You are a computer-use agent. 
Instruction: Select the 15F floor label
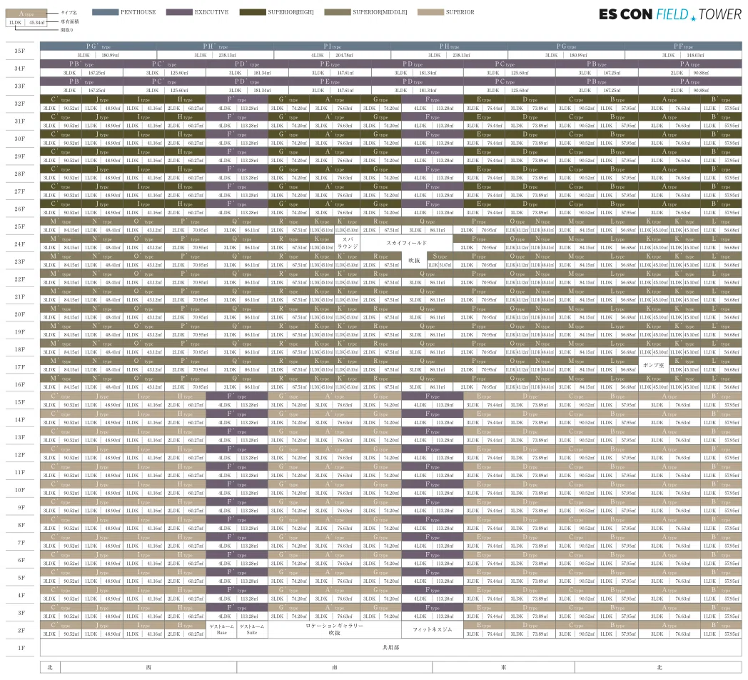coord(19,403)
